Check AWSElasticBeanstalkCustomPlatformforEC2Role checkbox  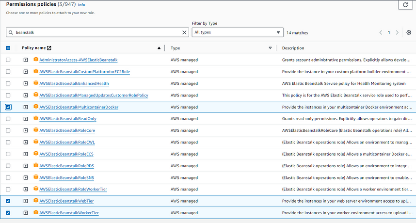(x=8, y=72)
